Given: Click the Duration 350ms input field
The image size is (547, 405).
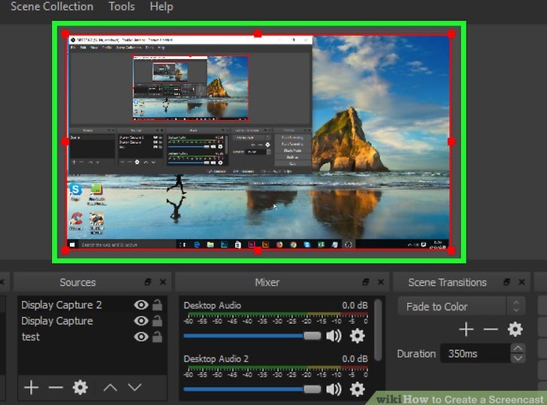Looking at the screenshot, I should coord(473,353).
